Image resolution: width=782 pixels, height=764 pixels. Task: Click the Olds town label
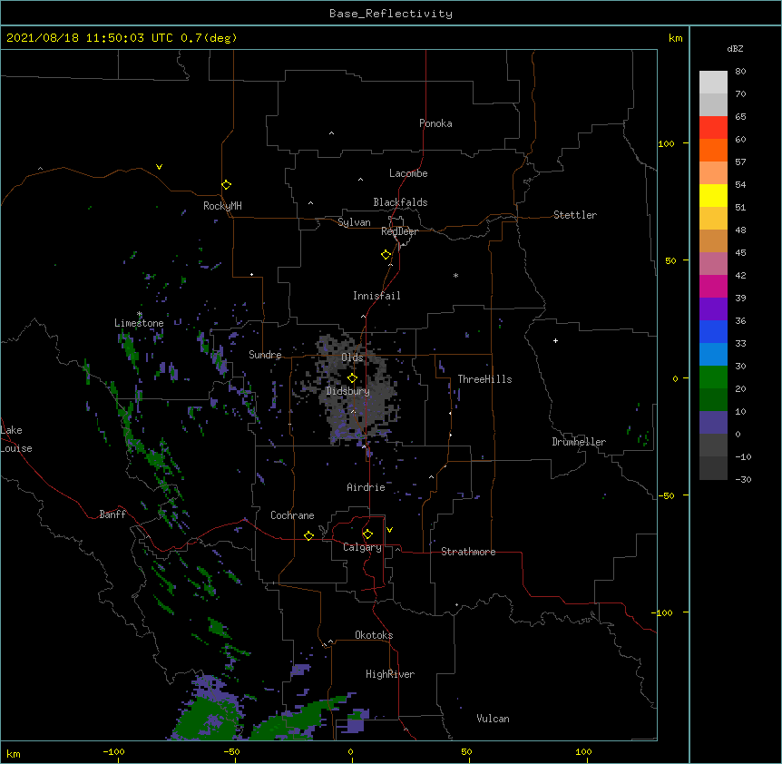tap(352, 358)
